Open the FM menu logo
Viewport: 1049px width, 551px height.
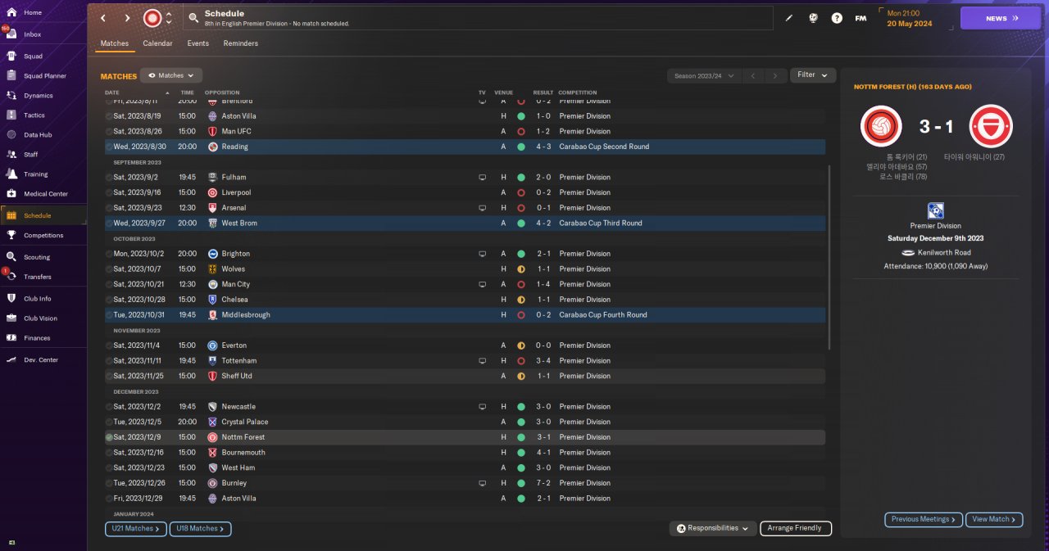click(861, 18)
